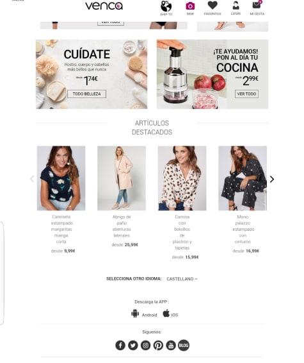The width and height of the screenshot is (304, 363).
Task: Open the Blog circle icon
Action: coord(184,345)
